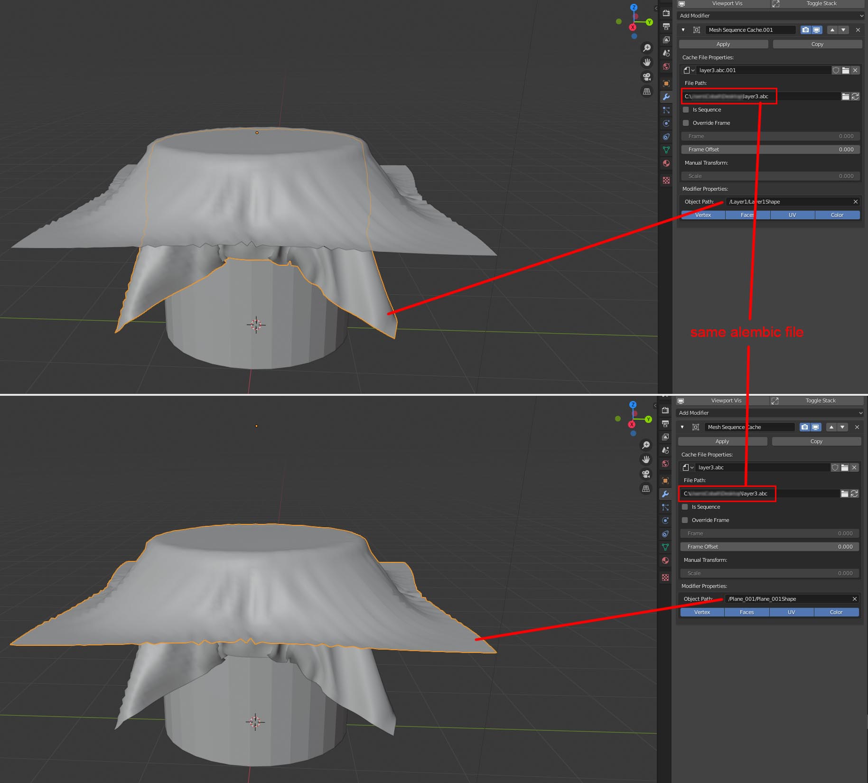This screenshot has height=783, width=868.
Task: Toggle realtime display of Mesh Sequence Cache modifier
Action: point(816,30)
